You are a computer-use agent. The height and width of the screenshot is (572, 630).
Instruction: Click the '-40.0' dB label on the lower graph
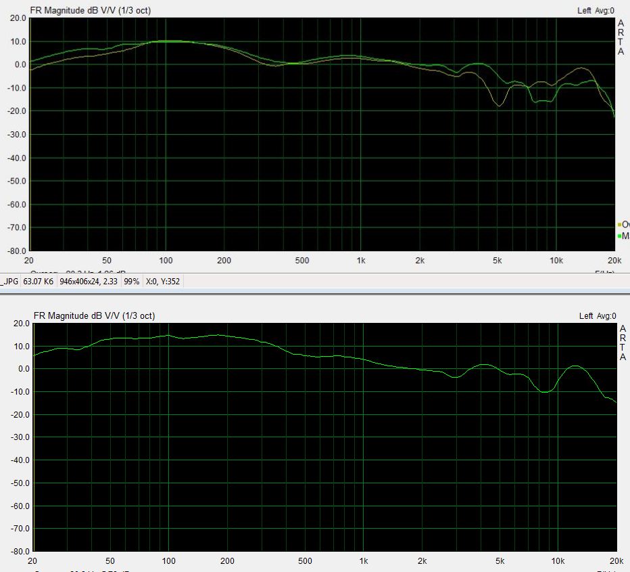20,460
